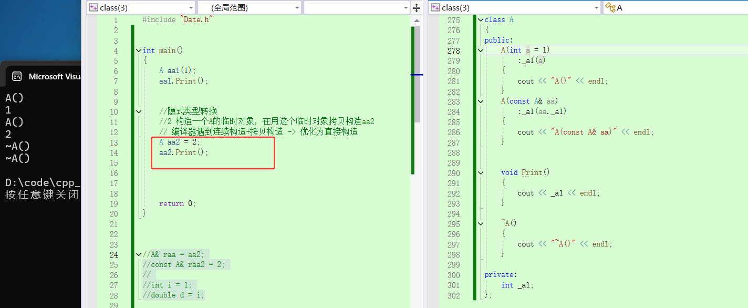Click the split editor window icon

[x=417, y=7]
